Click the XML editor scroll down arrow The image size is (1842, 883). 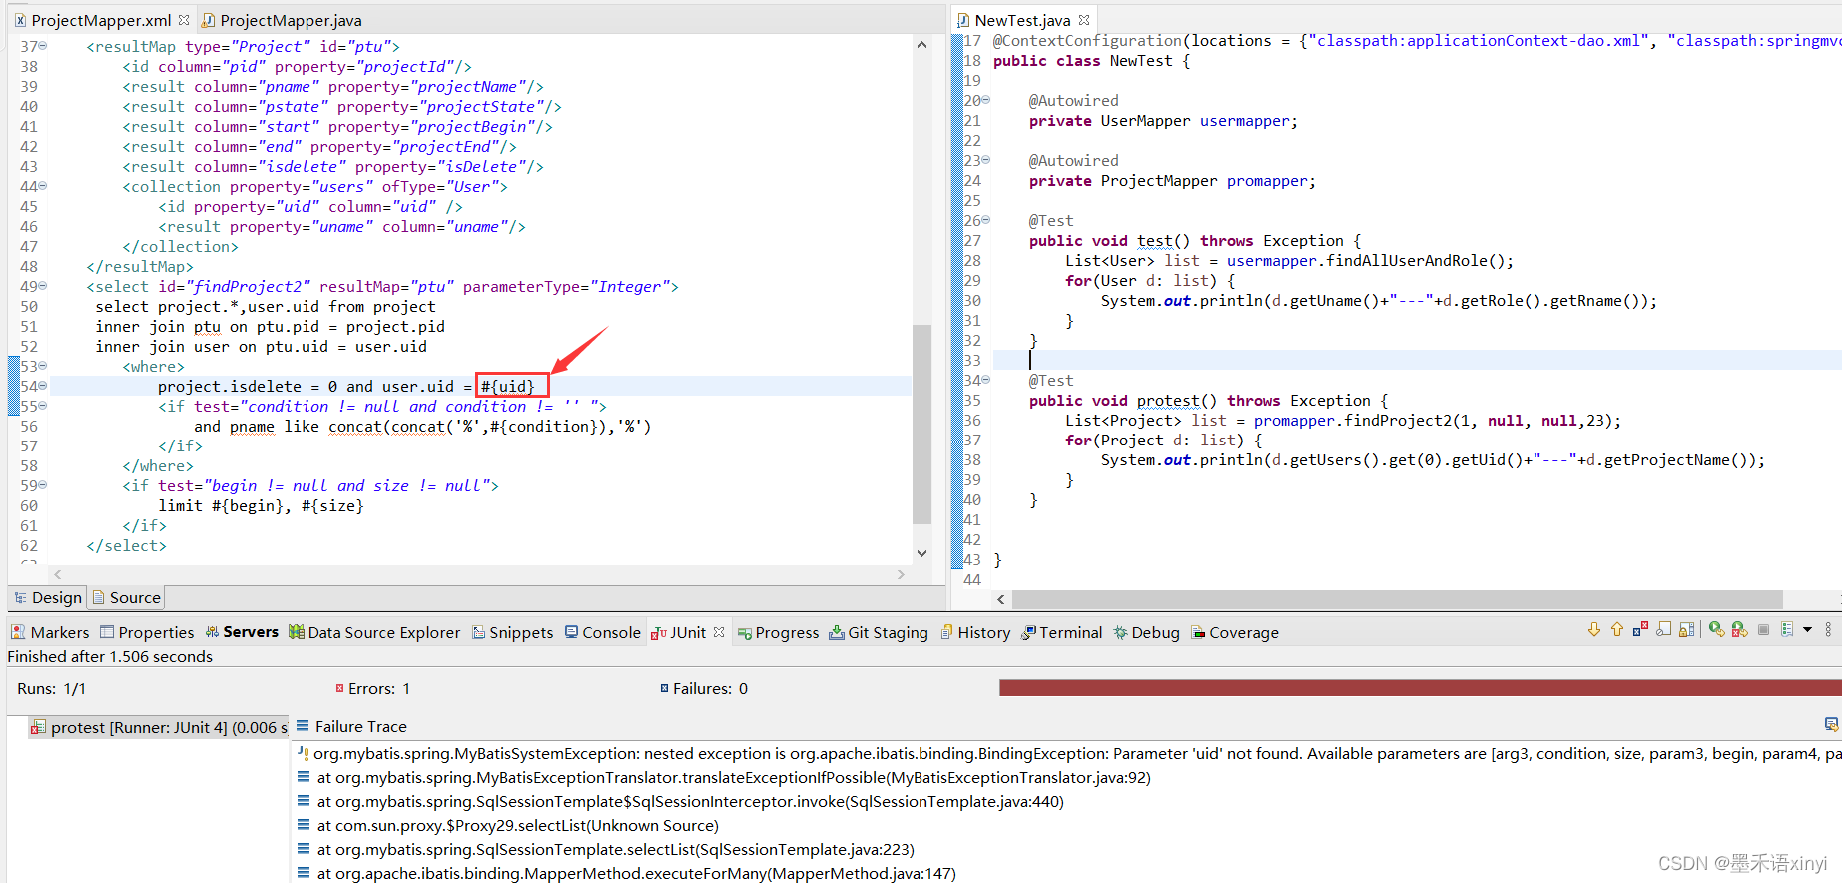[921, 553]
